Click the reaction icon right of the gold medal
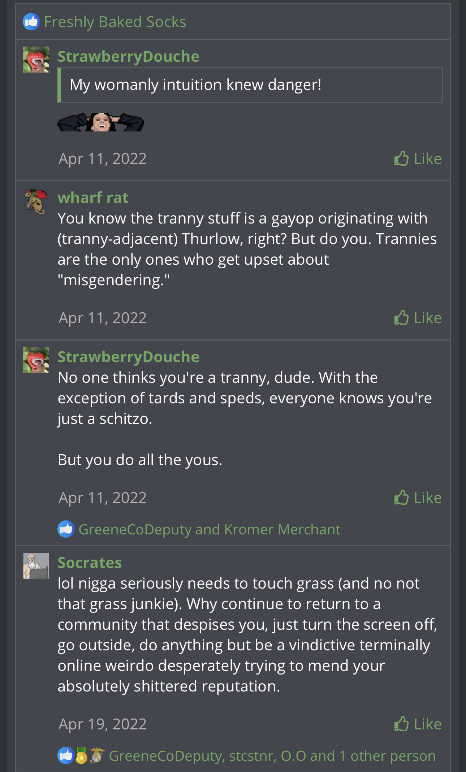 point(97,755)
